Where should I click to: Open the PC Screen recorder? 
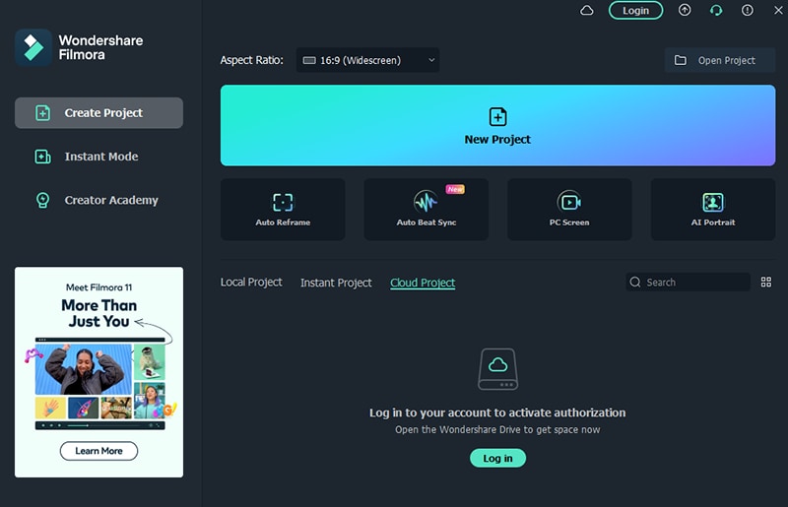[569, 210]
